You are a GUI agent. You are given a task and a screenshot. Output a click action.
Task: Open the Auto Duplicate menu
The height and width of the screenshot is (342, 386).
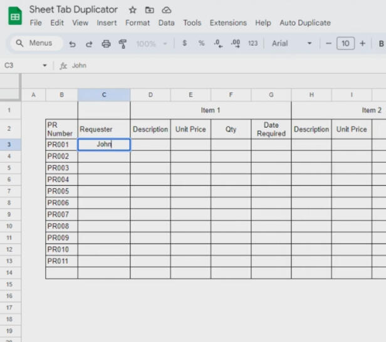305,23
